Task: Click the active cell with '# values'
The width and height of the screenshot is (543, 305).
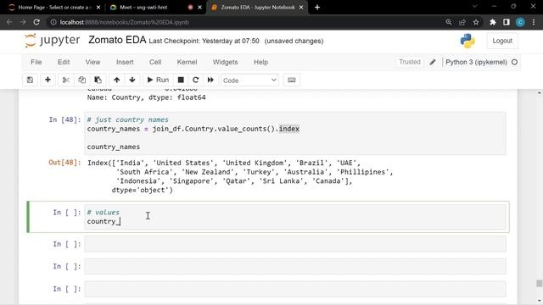Action: pyautogui.click(x=295, y=217)
